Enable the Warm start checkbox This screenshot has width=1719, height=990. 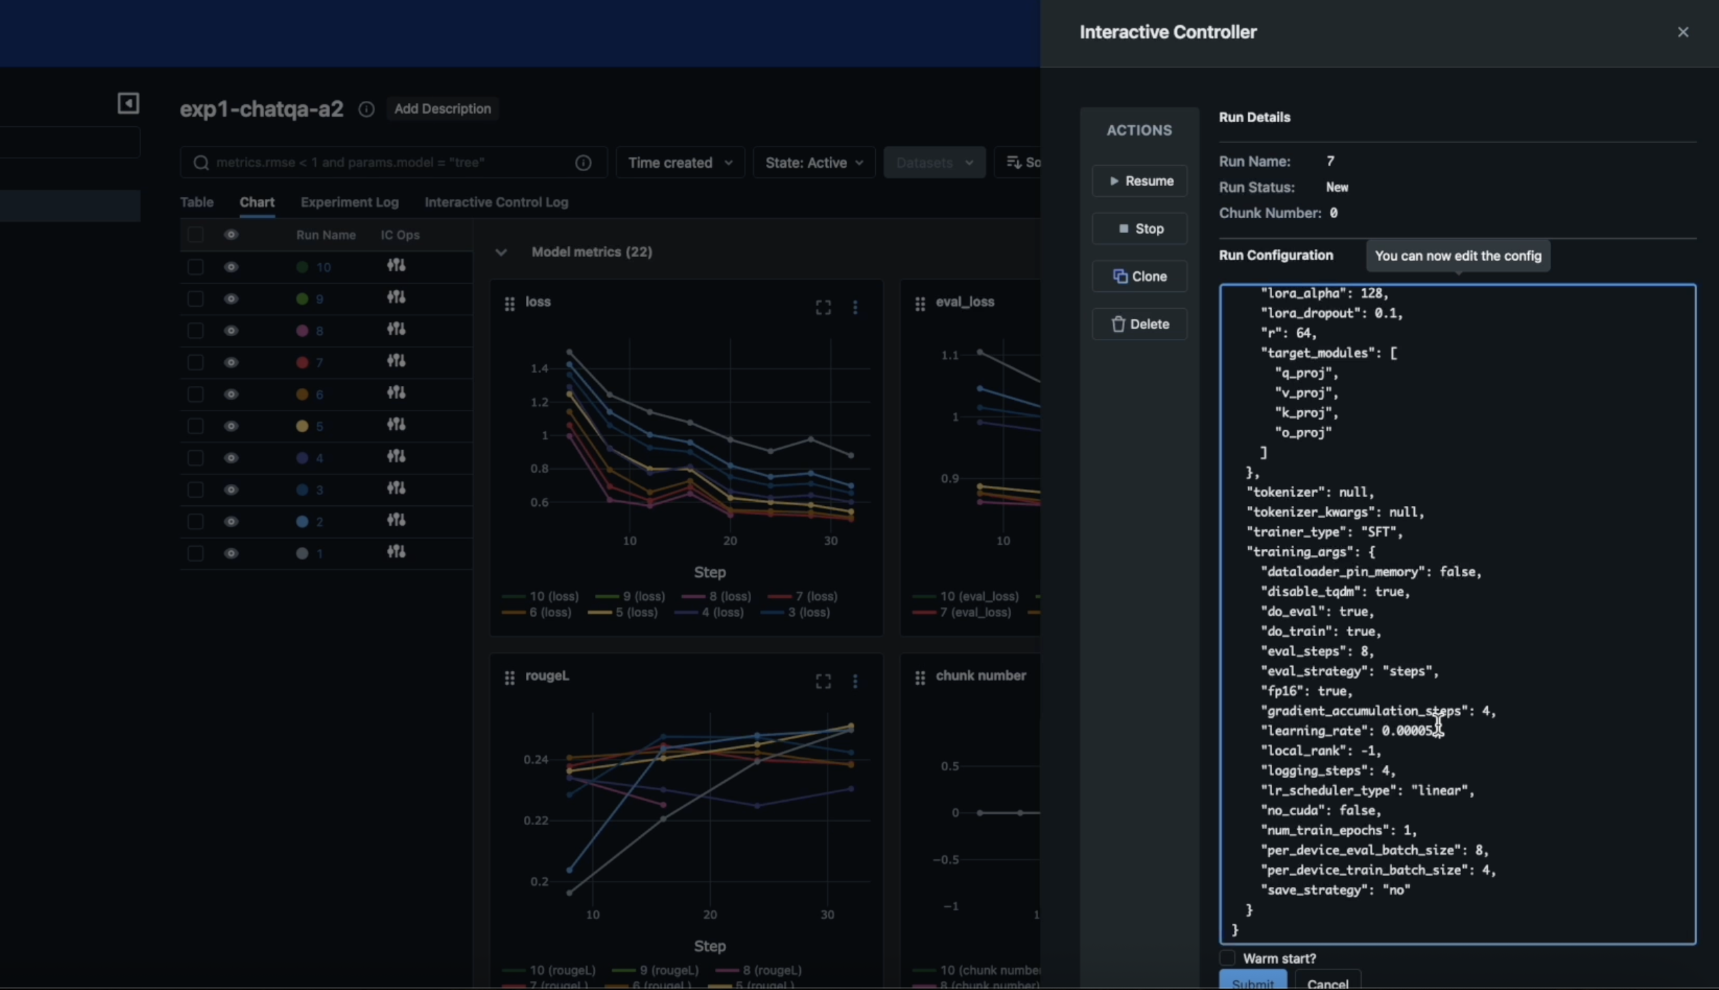coord(1227,958)
